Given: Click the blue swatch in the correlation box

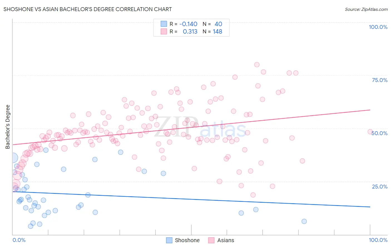Looking at the screenshot, I should click(164, 24).
